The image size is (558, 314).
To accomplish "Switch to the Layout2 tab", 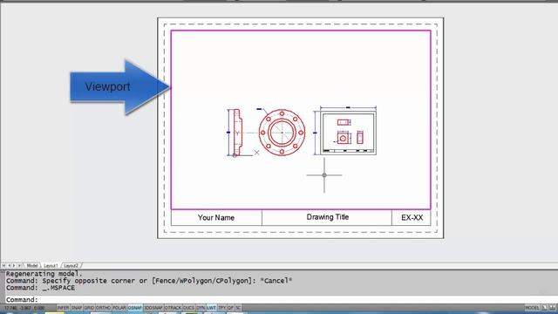I will click(x=71, y=265).
